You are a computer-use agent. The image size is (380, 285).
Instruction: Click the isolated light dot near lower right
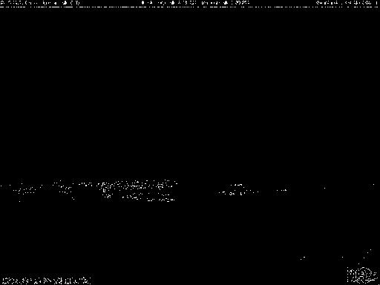342,258
